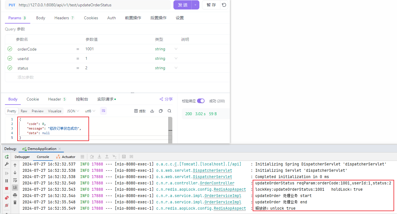Select the Visualize view mode
The height and width of the screenshot is (214, 397).
click(55, 111)
